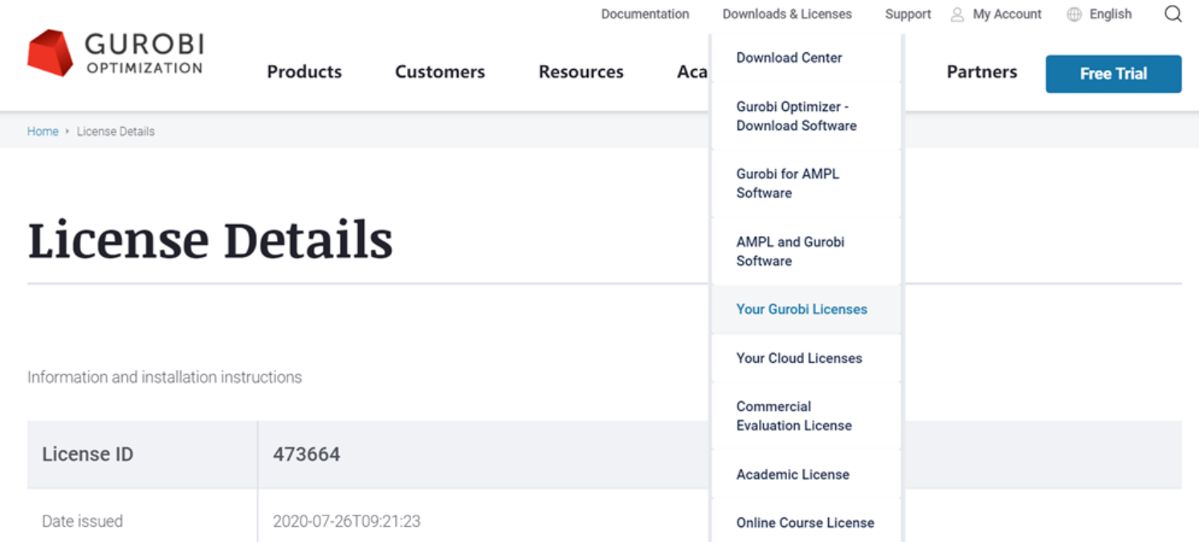Click the globe language icon

(1074, 14)
